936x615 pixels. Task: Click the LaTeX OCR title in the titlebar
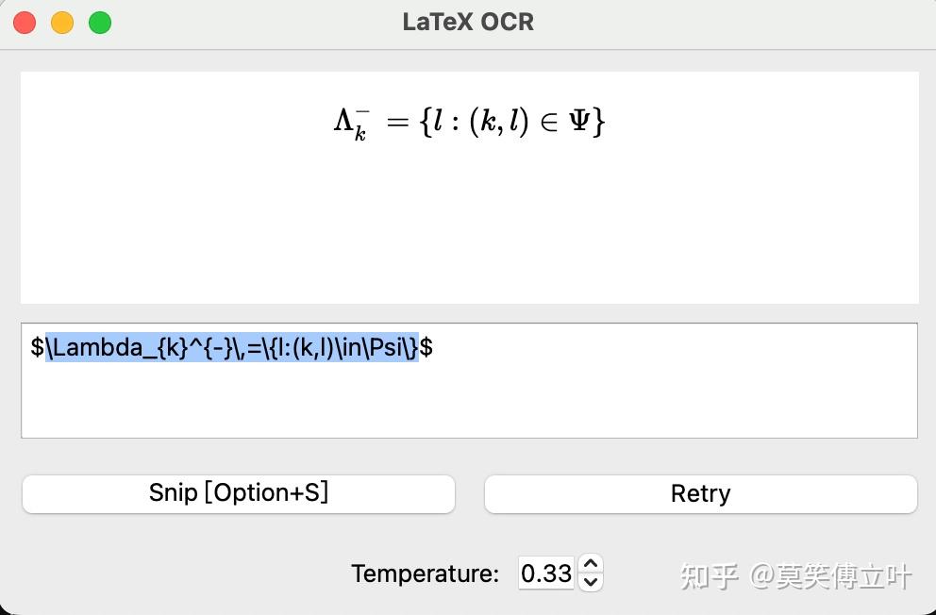[x=468, y=21]
